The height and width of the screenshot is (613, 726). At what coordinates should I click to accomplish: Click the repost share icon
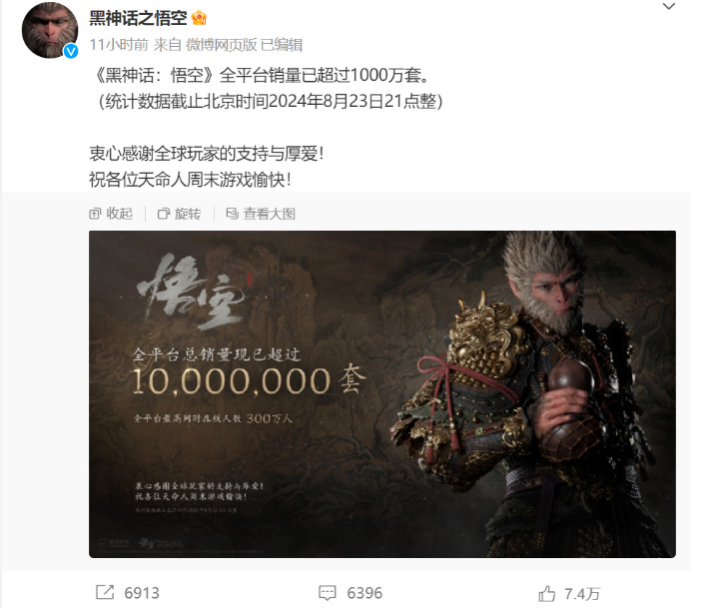(x=105, y=592)
